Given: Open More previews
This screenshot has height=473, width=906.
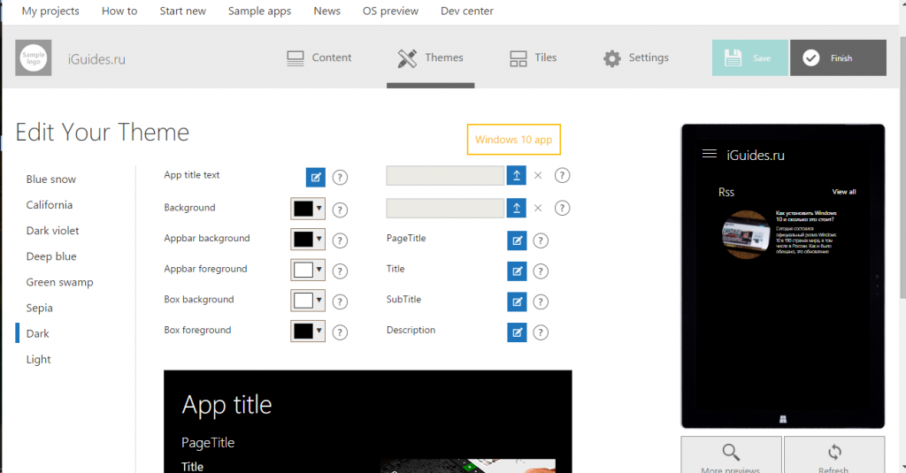Looking at the screenshot, I should [x=731, y=455].
